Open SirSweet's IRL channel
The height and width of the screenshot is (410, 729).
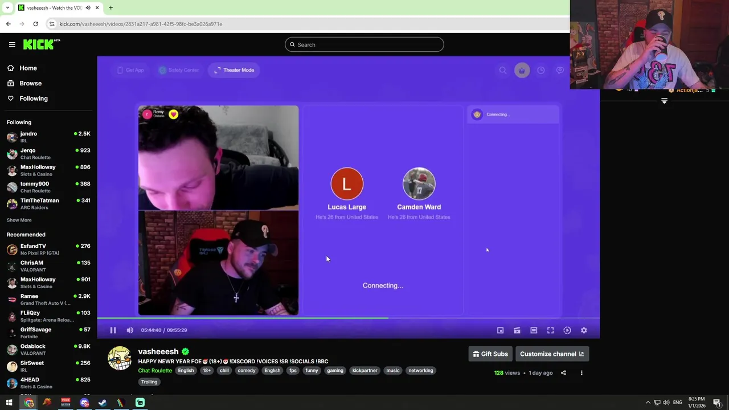[x=48, y=366]
